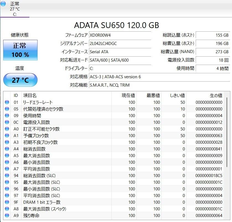The width and height of the screenshot is (232, 222).
Task: Click the status orb for DRAM 1 bit エラー数
Action: click(x=7, y=202)
